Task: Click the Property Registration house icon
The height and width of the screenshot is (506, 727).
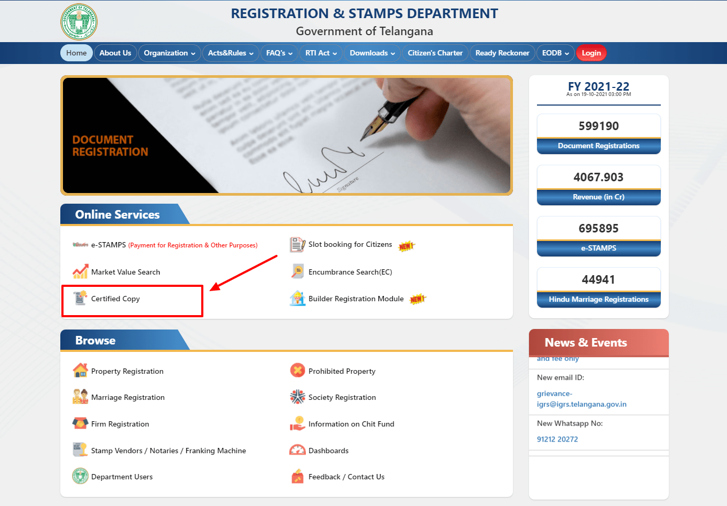Action: pos(81,371)
